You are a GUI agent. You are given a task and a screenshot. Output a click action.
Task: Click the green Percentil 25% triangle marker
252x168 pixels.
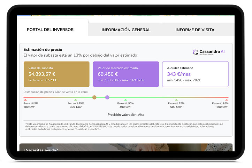pyautogui.click(x=76, y=100)
